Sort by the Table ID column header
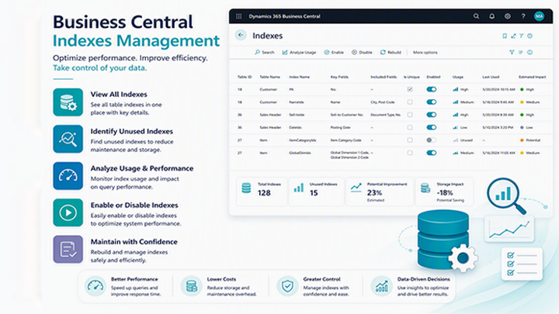 tap(245, 77)
